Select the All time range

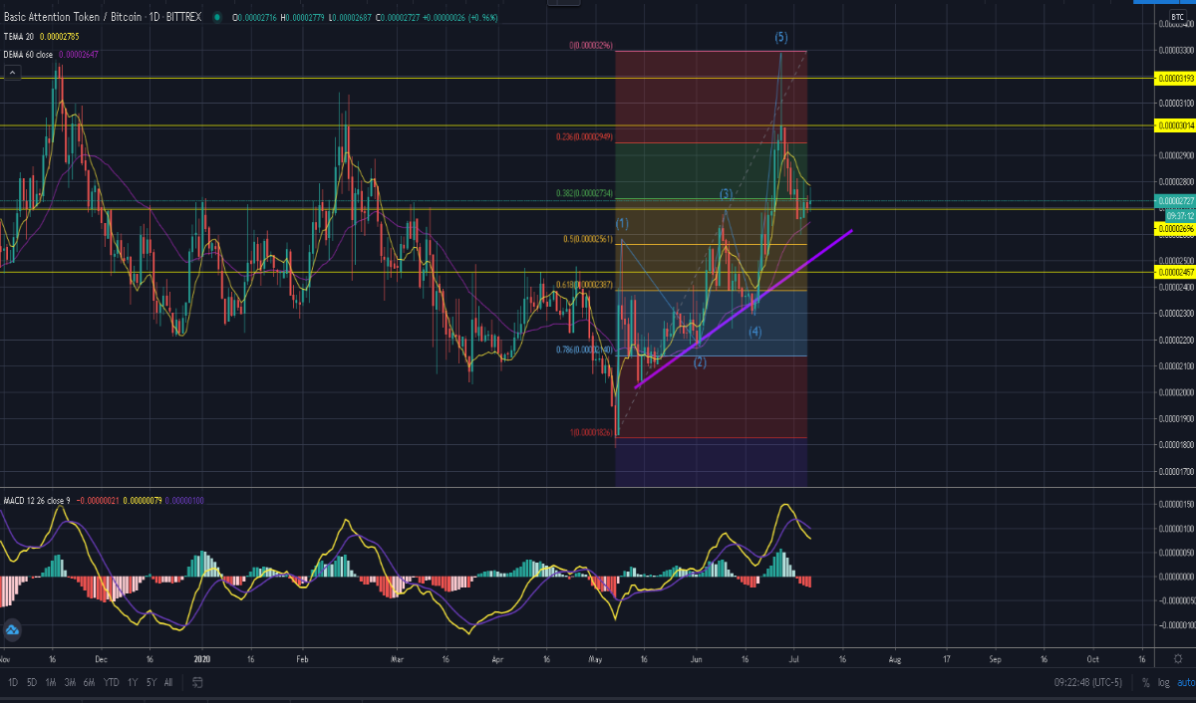pyautogui.click(x=167, y=682)
